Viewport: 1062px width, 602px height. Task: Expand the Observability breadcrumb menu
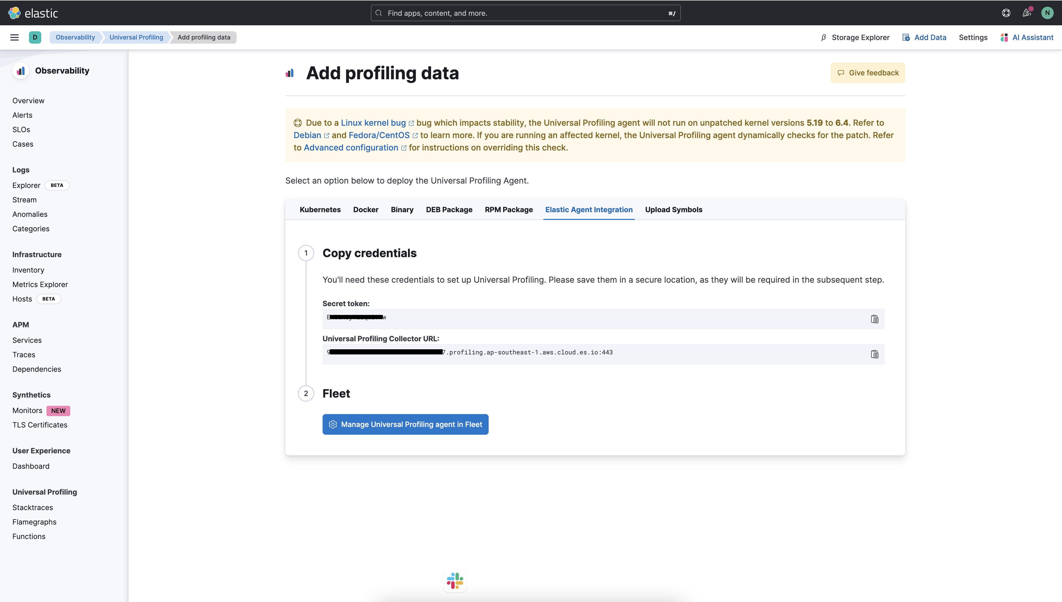[75, 37]
